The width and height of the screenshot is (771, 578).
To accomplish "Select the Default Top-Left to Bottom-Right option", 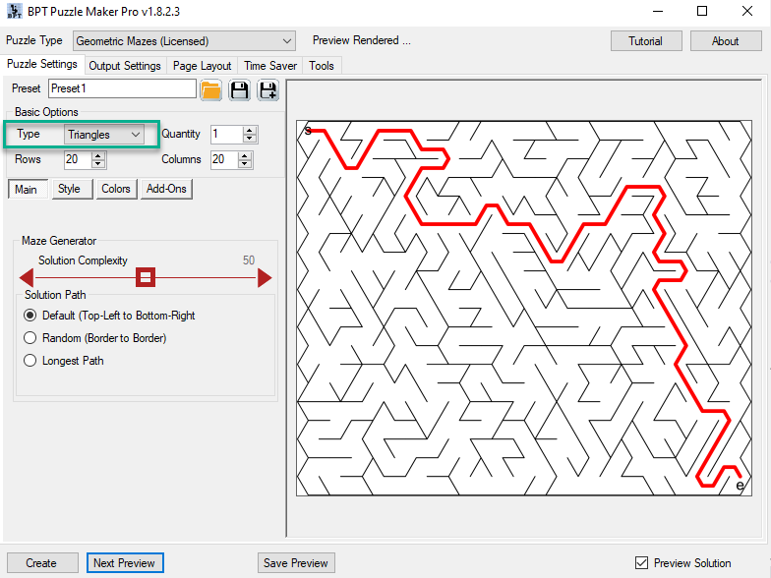I will (30, 316).
